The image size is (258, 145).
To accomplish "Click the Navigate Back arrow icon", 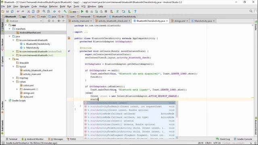I will (54, 12).
